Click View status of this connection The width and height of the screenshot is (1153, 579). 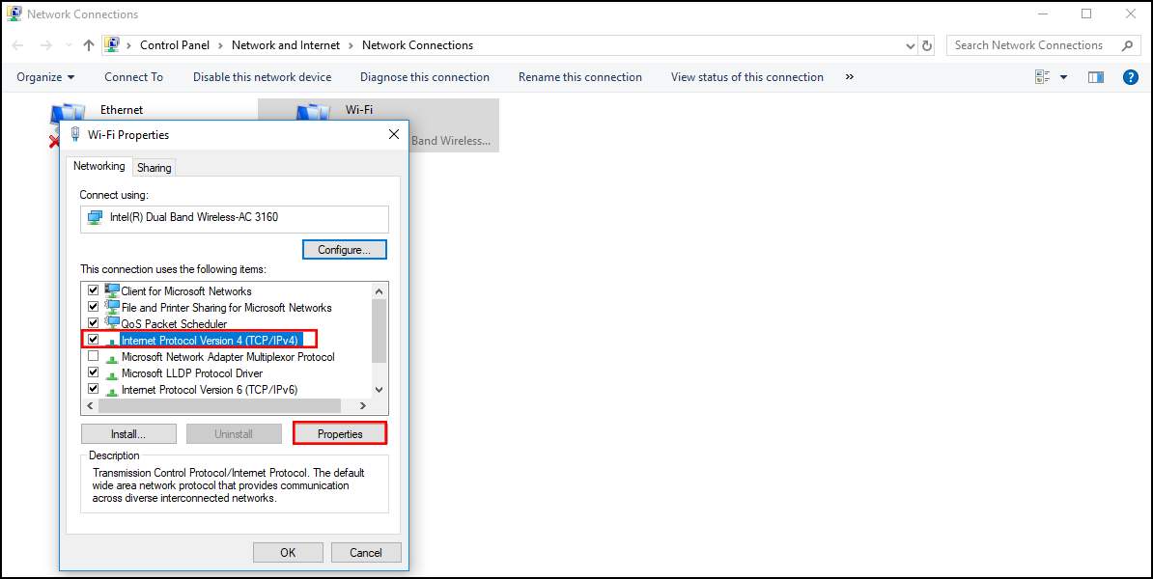747,77
